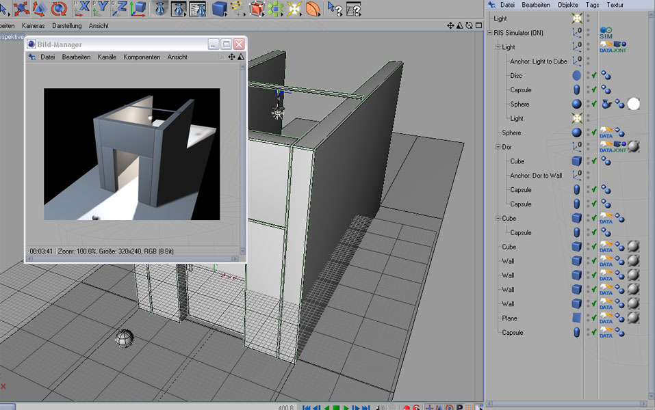The image size is (655, 410).
Task: Toggle the X-axis lock icon
Action: (x=82, y=8)
